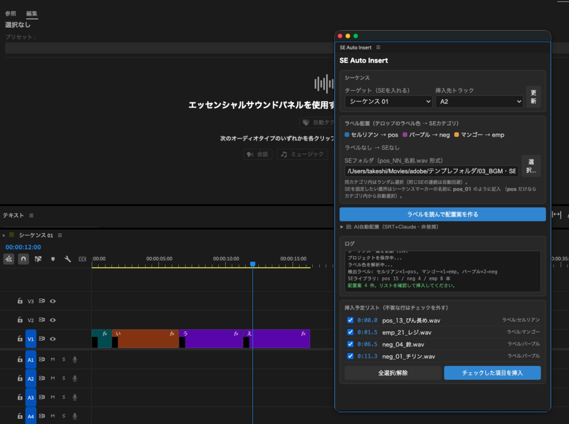Select シーケンス 01 timeline tab
This screenshot has height=424, width=569.
36,235
